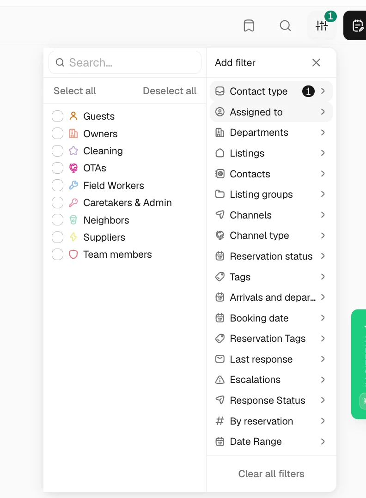Image resolution: width=366 pixels, height=498 pixels.
Task: Click the By reservation hash icon
Action: click(x=220, y=421)
